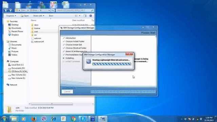The width and height of the screenshot is (217, 122).
Task: Click the clock in system tray
Action: (209, 119)
